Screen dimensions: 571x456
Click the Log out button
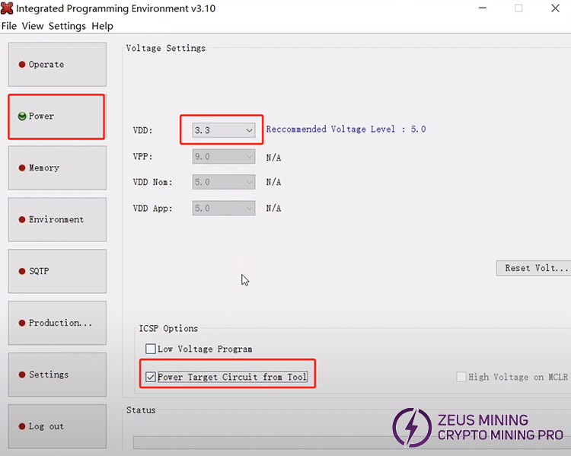[57, 426]
